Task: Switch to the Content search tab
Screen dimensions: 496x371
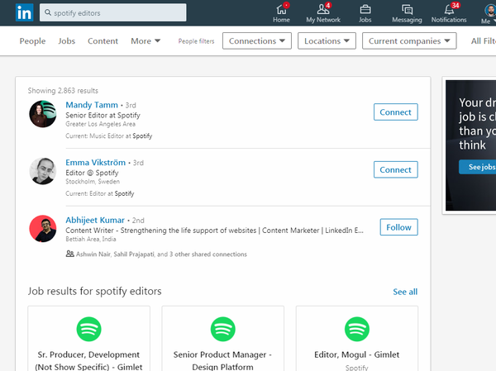Action: pyautogui.click(x=103, y=41)
